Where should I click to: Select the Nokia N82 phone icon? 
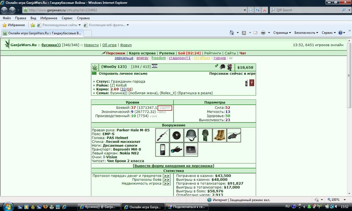(x=162, y=150)
